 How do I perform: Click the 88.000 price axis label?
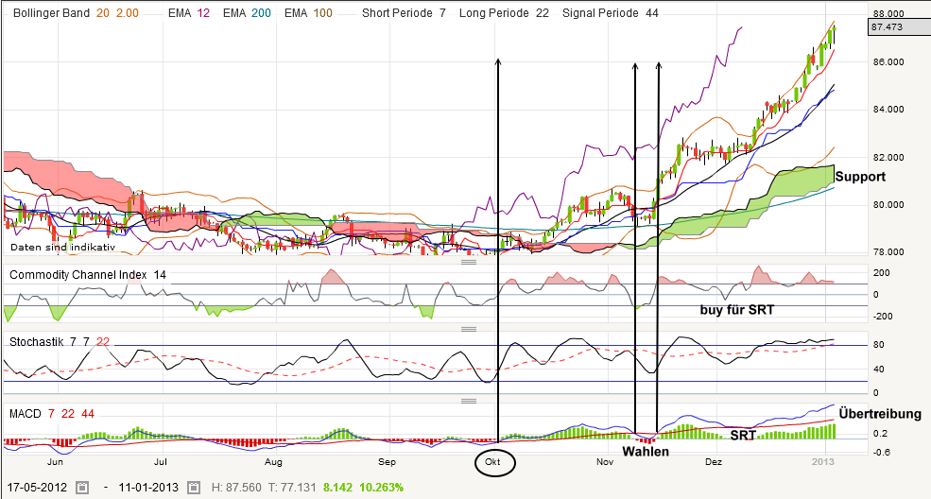pyautogui.click(x=889, y=13)
